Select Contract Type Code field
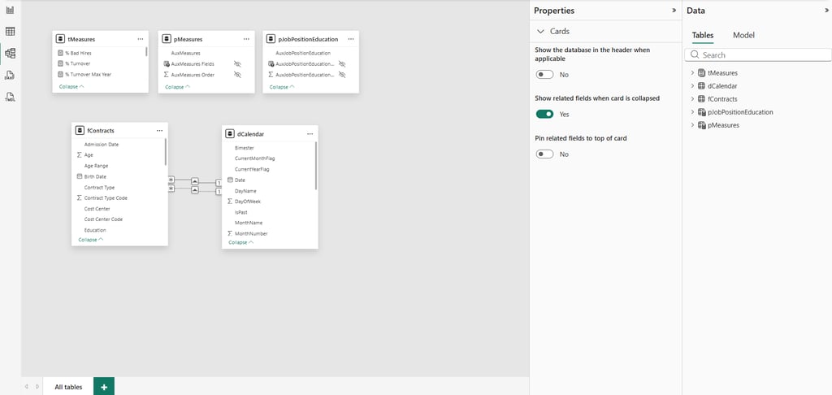Viewport: 832px width, 395px height. [x=106, y=197]
